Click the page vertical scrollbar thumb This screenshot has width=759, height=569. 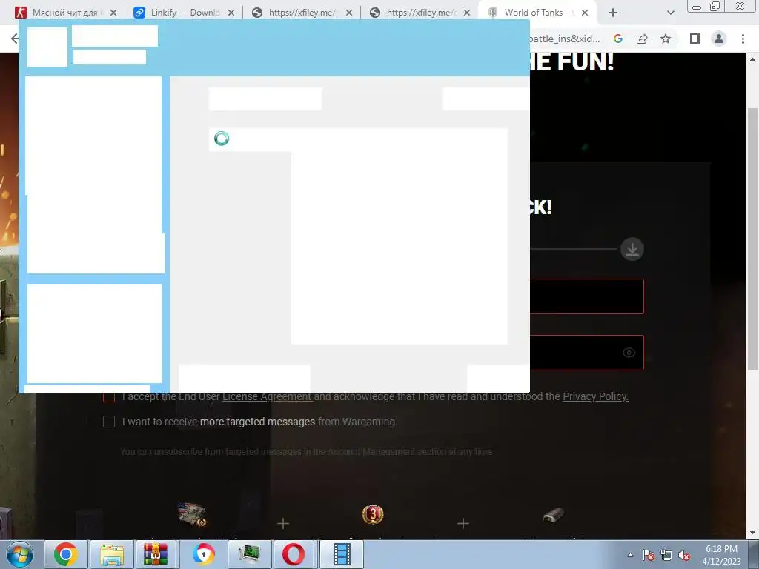tap(752, 239)
